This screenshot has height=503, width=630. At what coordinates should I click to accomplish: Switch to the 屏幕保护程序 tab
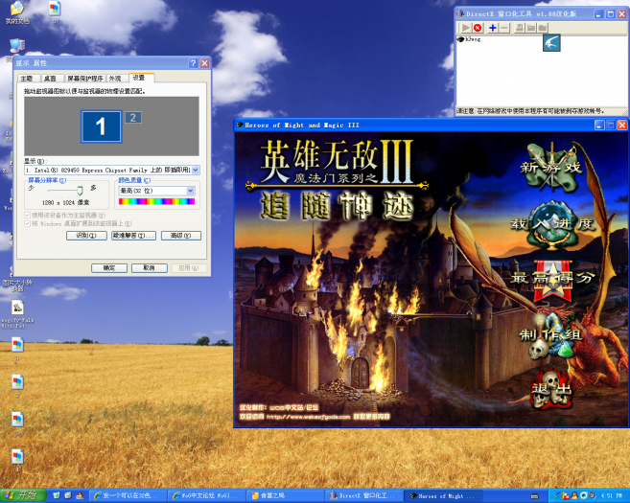(x=84, y=79)
